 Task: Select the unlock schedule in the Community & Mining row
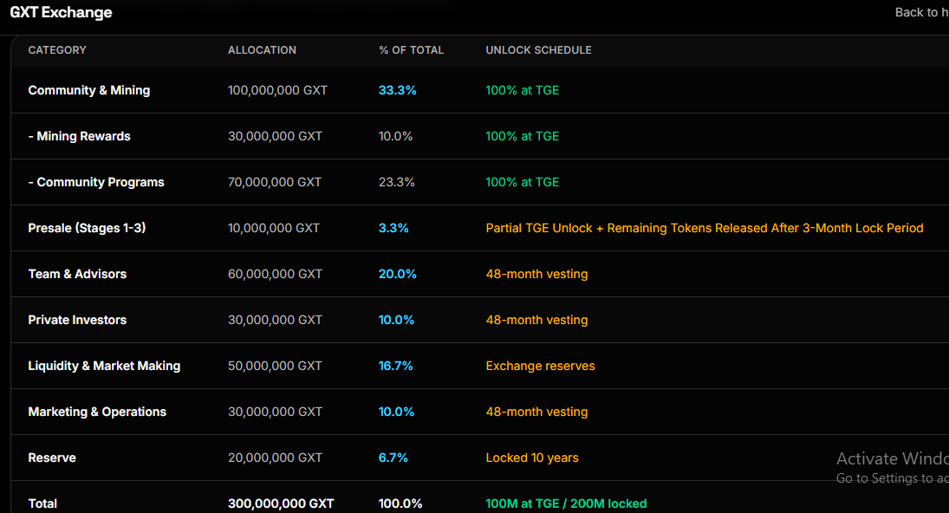point(523,90)
